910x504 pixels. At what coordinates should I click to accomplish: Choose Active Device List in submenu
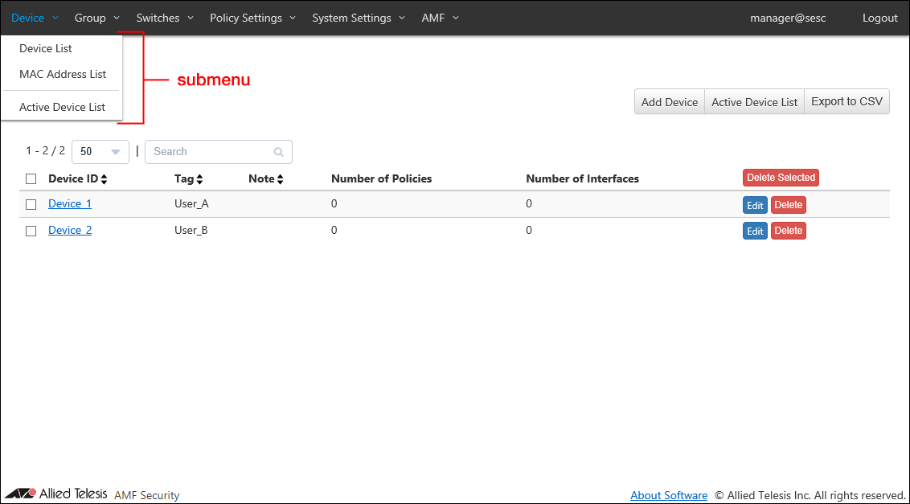(x=63, y=107)
